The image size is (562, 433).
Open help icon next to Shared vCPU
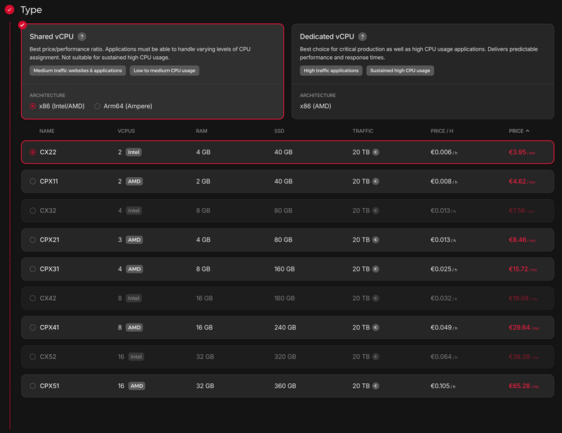point(81,37)
